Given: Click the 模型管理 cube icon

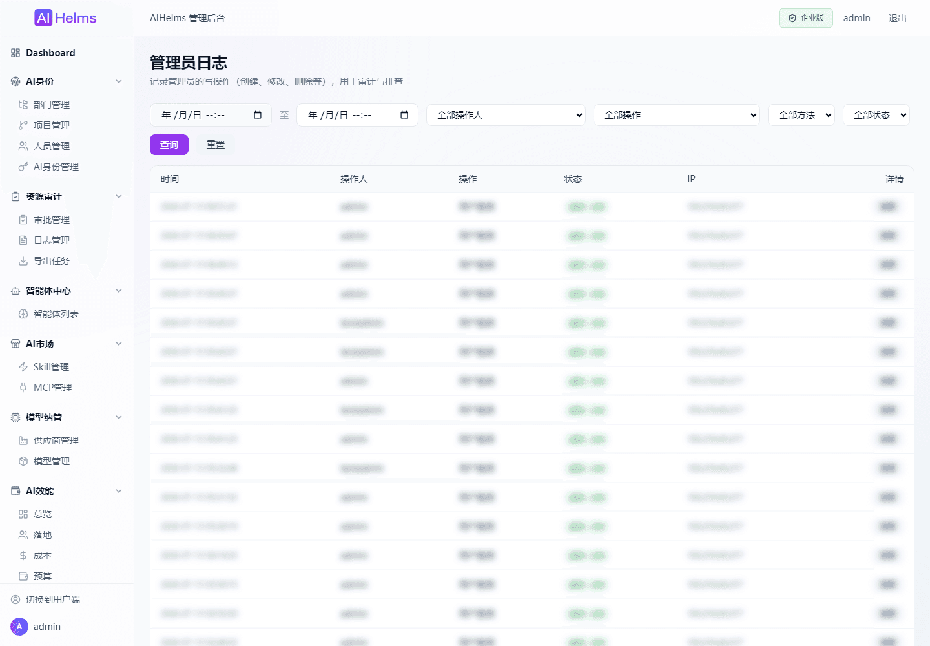Looking at the screenshot, I should (23, 461).
